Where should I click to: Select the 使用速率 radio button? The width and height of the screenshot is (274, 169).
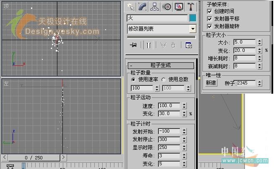point(133,79)
